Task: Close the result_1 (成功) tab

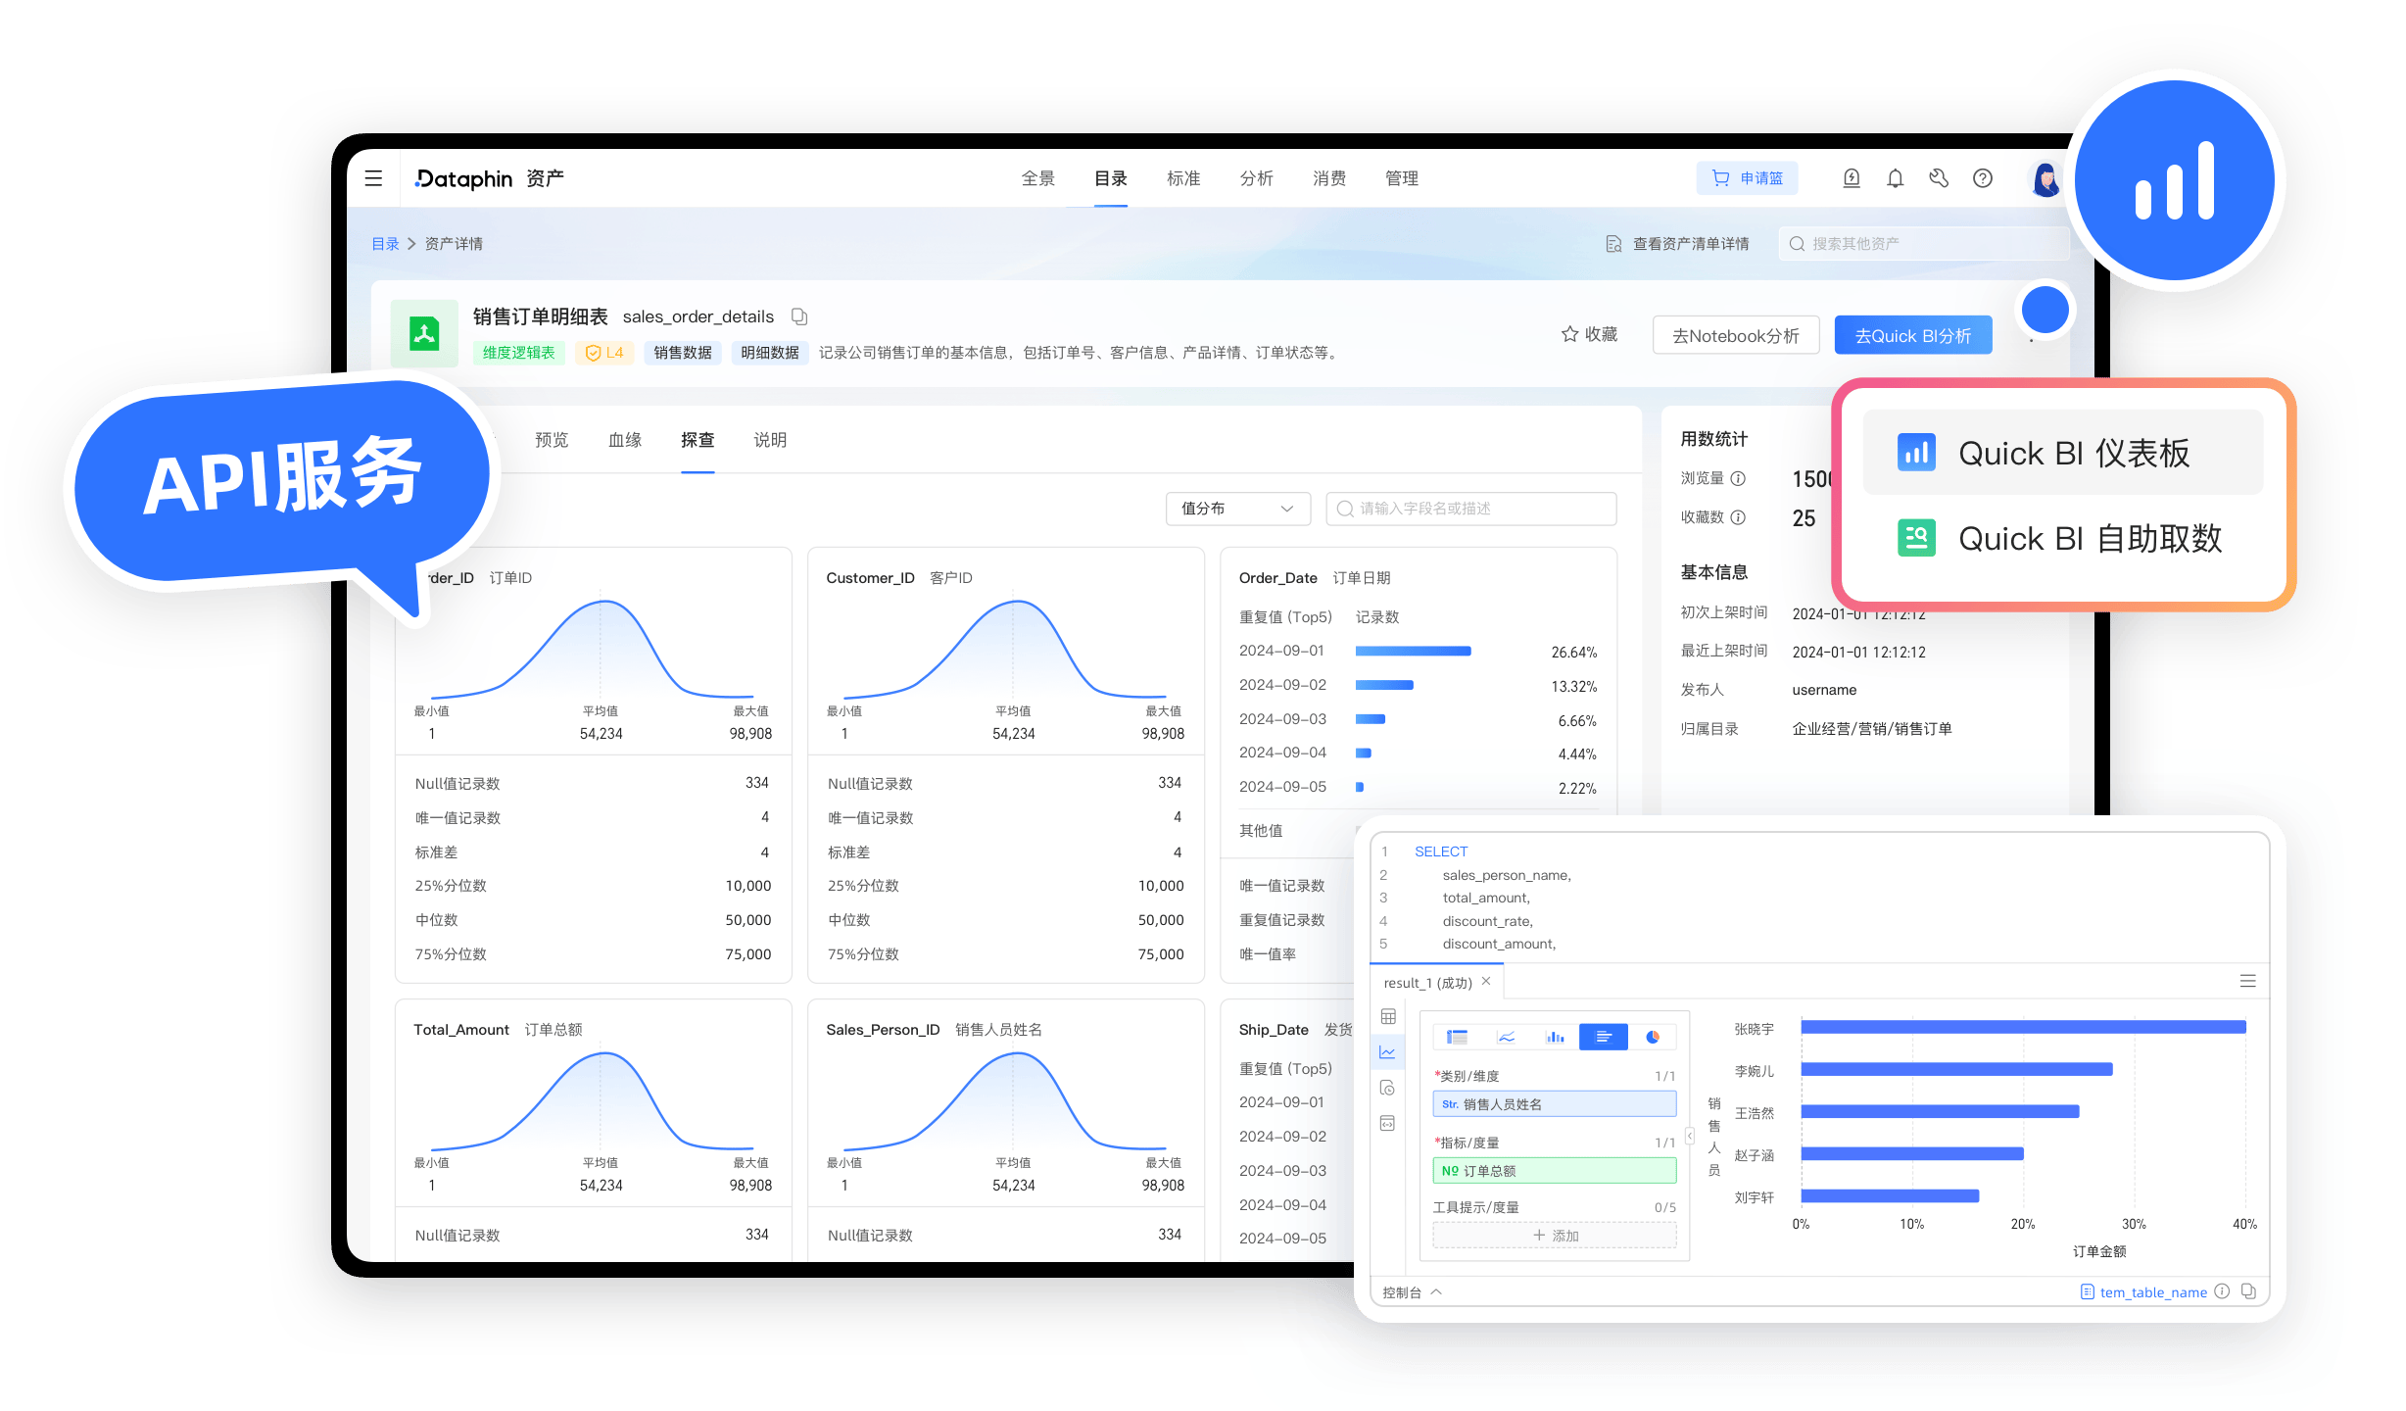Action: [x=1486, y=982]
